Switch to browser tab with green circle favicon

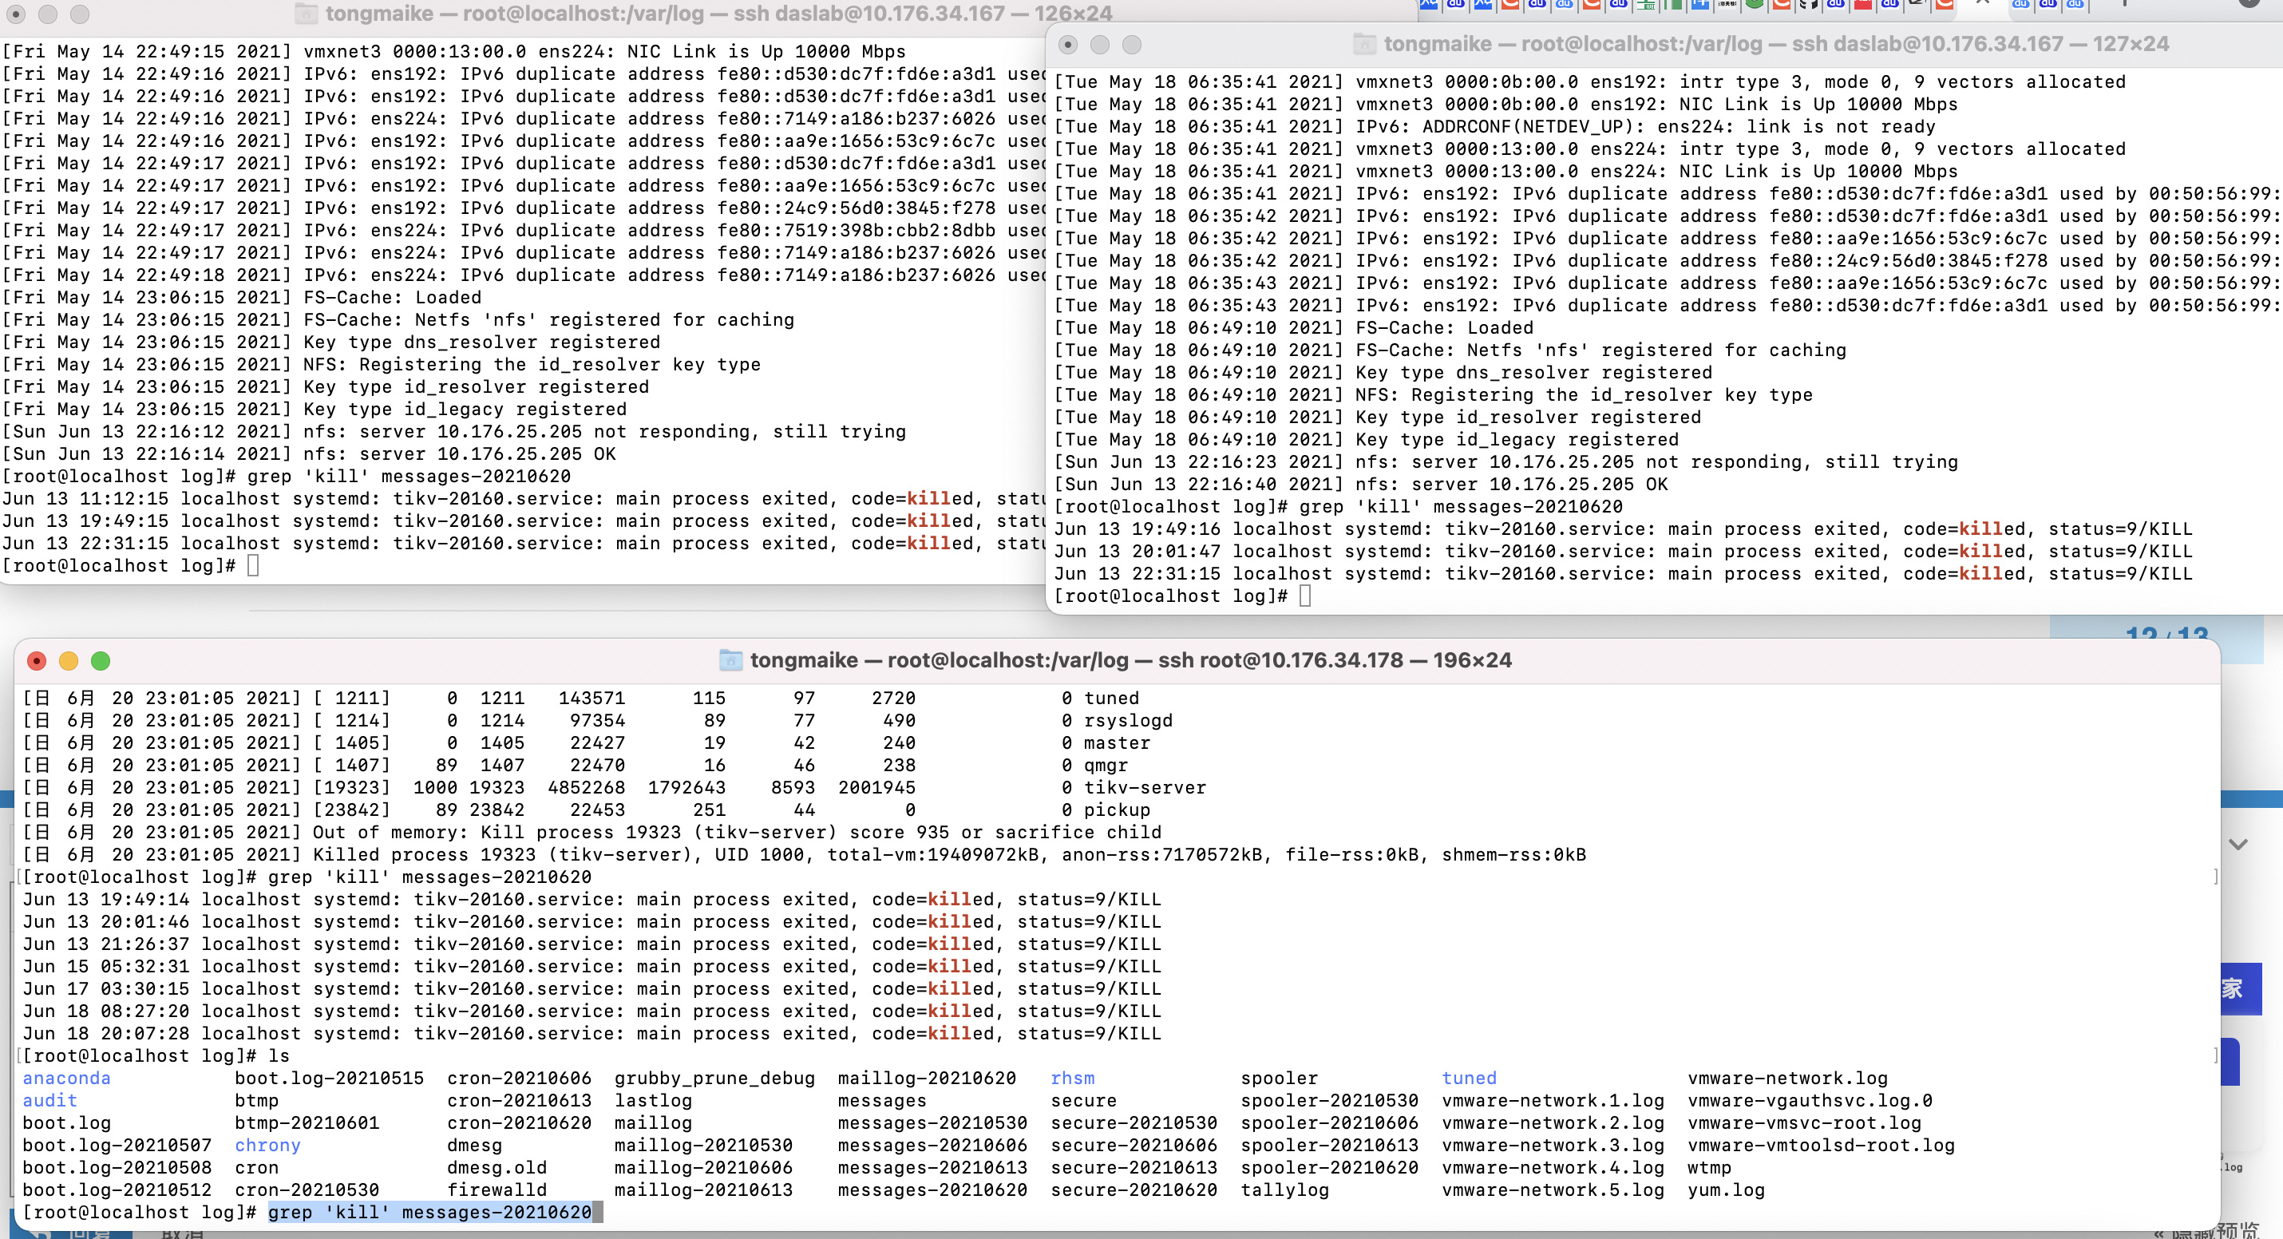pos(1754,6)
